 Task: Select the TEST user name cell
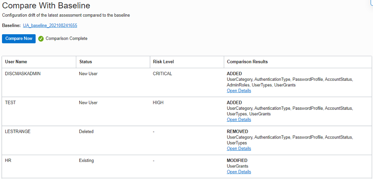tap(10, 103)
